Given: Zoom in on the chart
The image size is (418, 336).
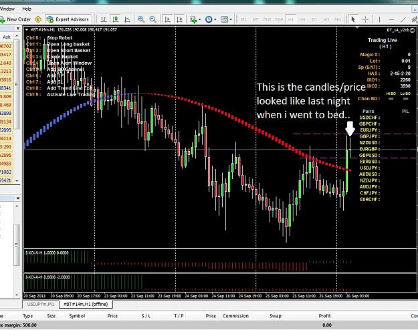Looking at the screenshot, I should 141,19.
